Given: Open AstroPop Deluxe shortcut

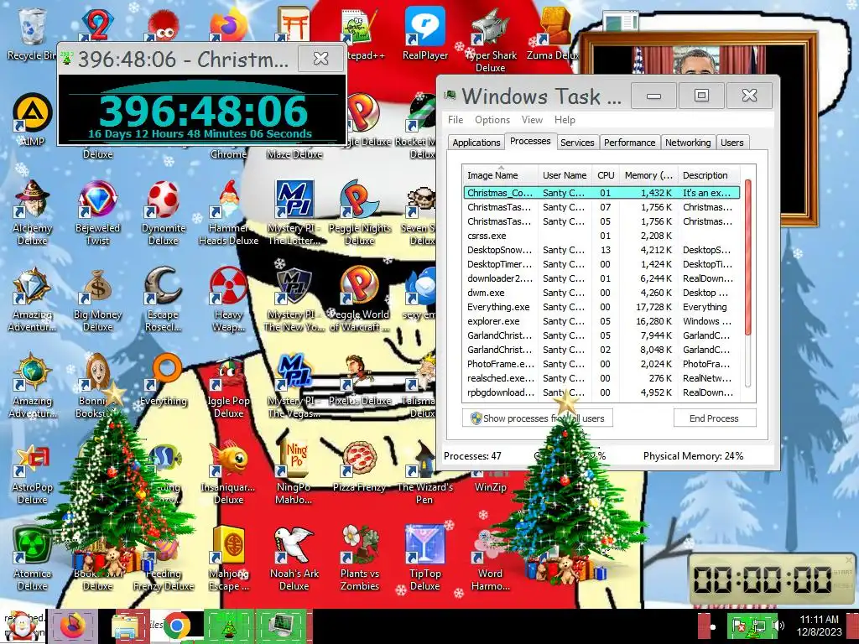Looking at the screenshot, I should (x=32, y=472).
